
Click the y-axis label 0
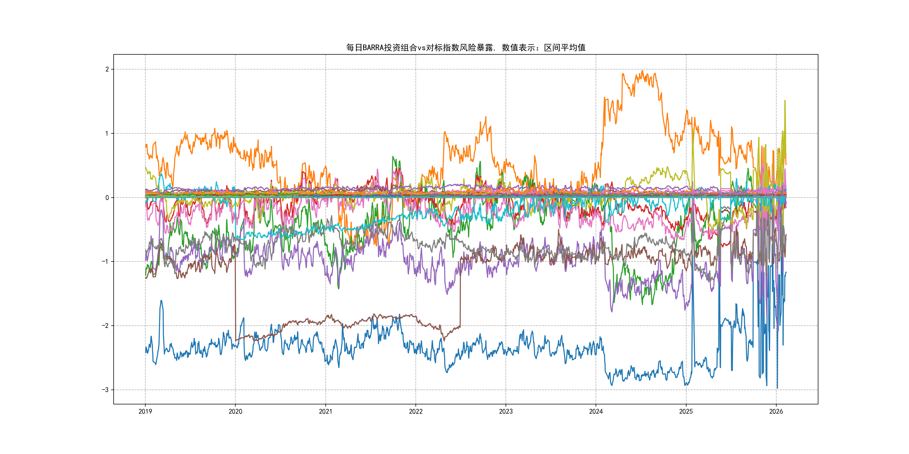click(x=107, y=198)
